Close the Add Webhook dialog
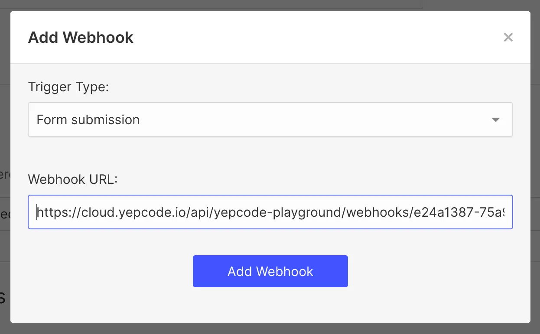The image size is (540, 334). point(508,38)
